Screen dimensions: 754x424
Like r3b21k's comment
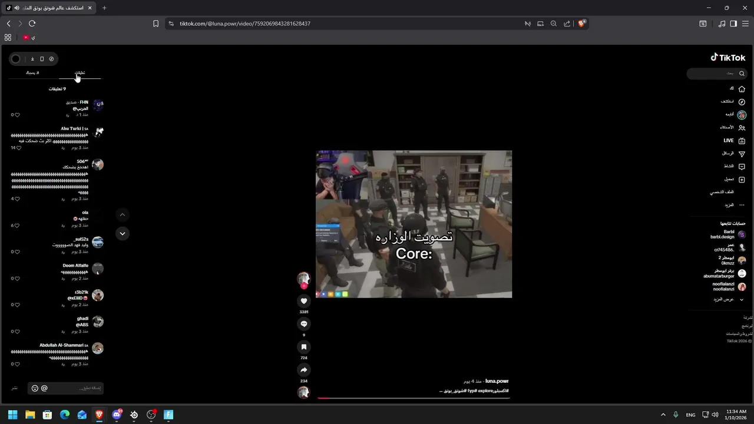click(x=18, y=305)
